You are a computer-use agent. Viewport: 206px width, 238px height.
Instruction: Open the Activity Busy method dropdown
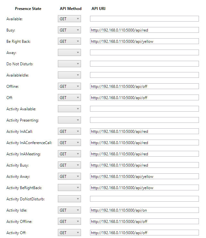click(x=69, y=165)
